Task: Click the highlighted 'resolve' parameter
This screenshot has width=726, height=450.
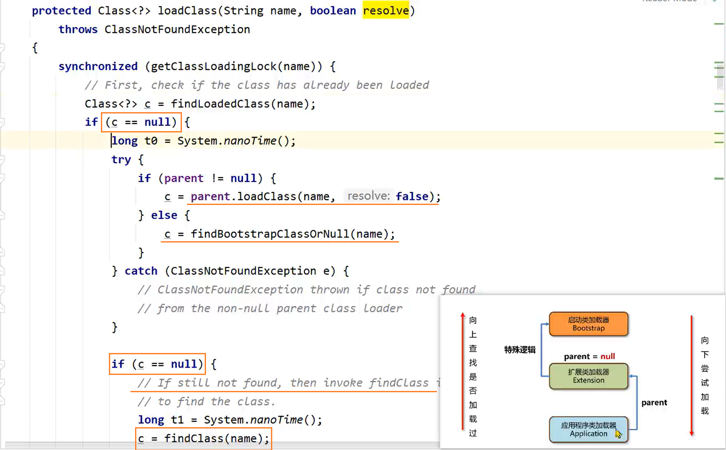Action: (x=386, y=11)
